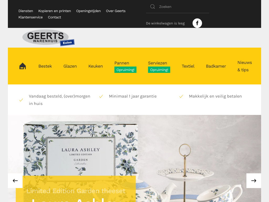Go to previous slide with left arrow

point(15,181)
